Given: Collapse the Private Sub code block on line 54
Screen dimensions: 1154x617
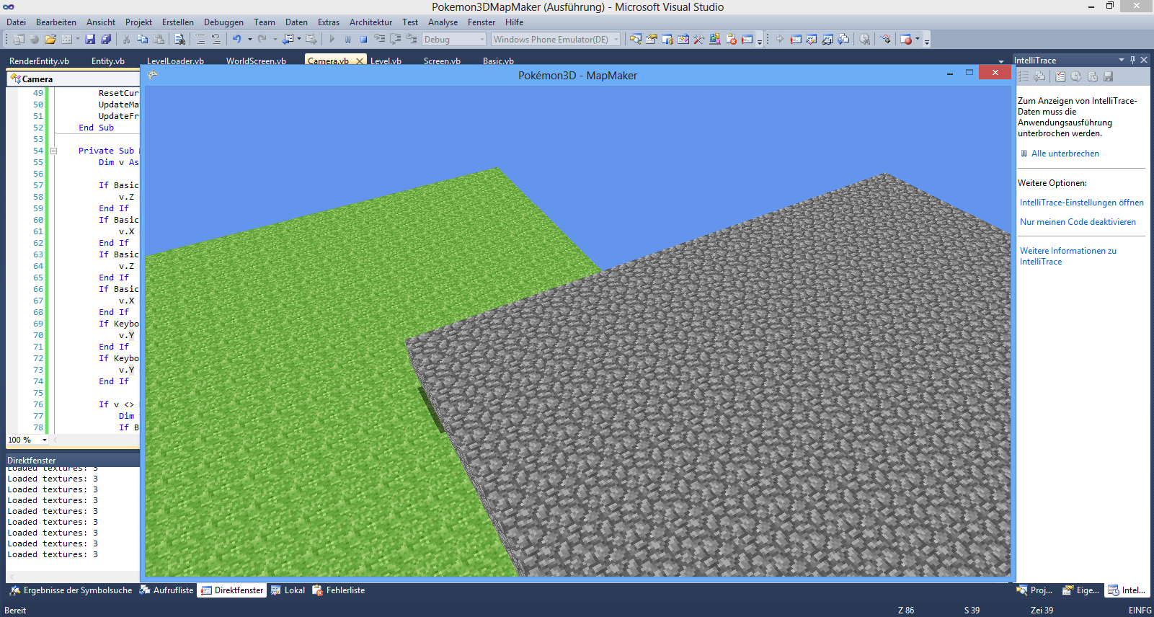Looking at the screenshot, I should [x=53, y=151].
